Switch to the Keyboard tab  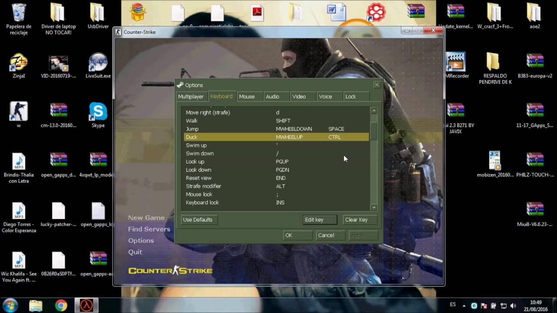pyautogui.click(x=221, y=96)
